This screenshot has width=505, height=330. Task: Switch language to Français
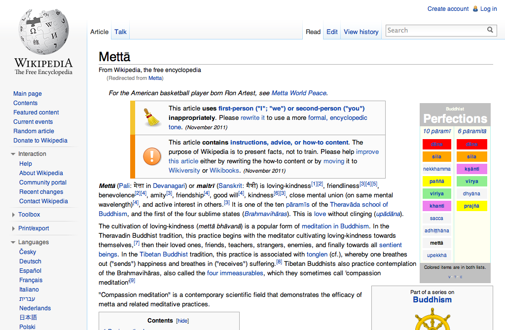tap(31, 280)
